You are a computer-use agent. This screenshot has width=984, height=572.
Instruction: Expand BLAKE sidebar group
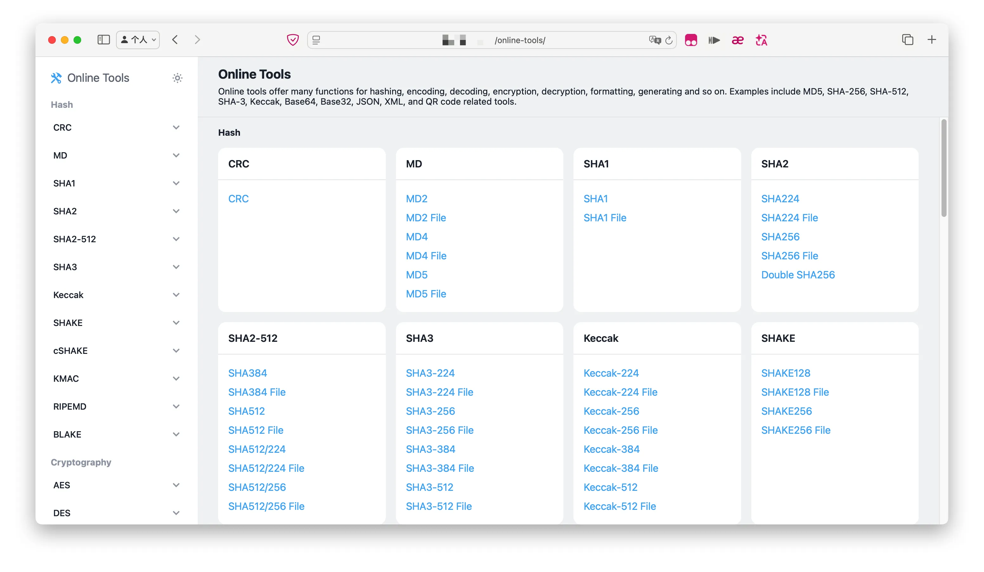click(116, 435)
